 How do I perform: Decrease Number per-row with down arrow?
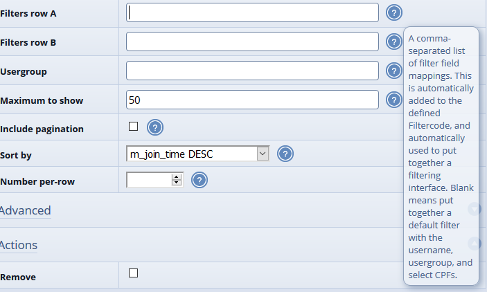tap(177, 183)
